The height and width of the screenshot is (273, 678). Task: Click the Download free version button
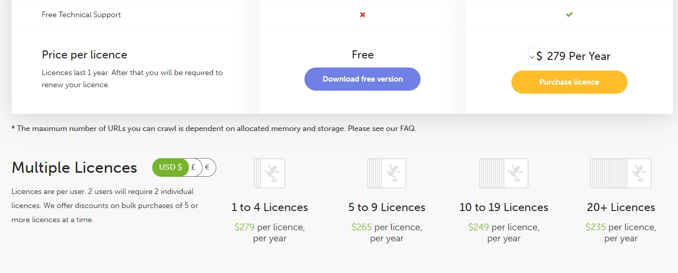[x=362, y=79]
